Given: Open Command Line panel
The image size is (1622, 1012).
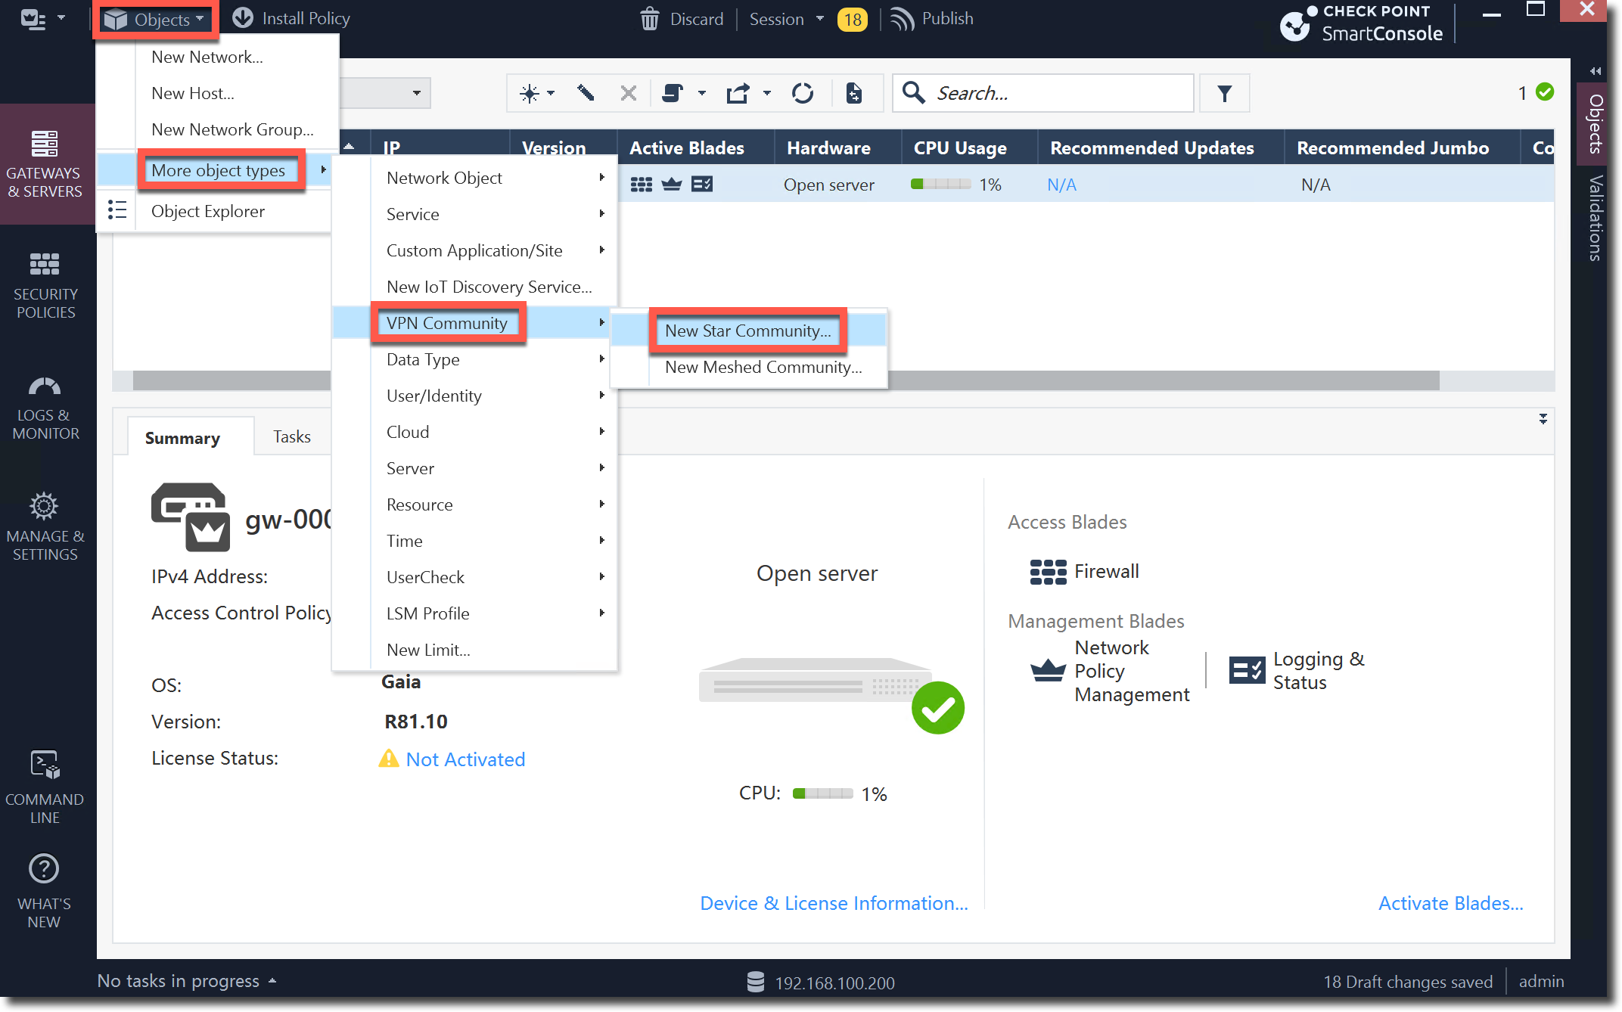Looking at the screenshot, I should (45, 787).
